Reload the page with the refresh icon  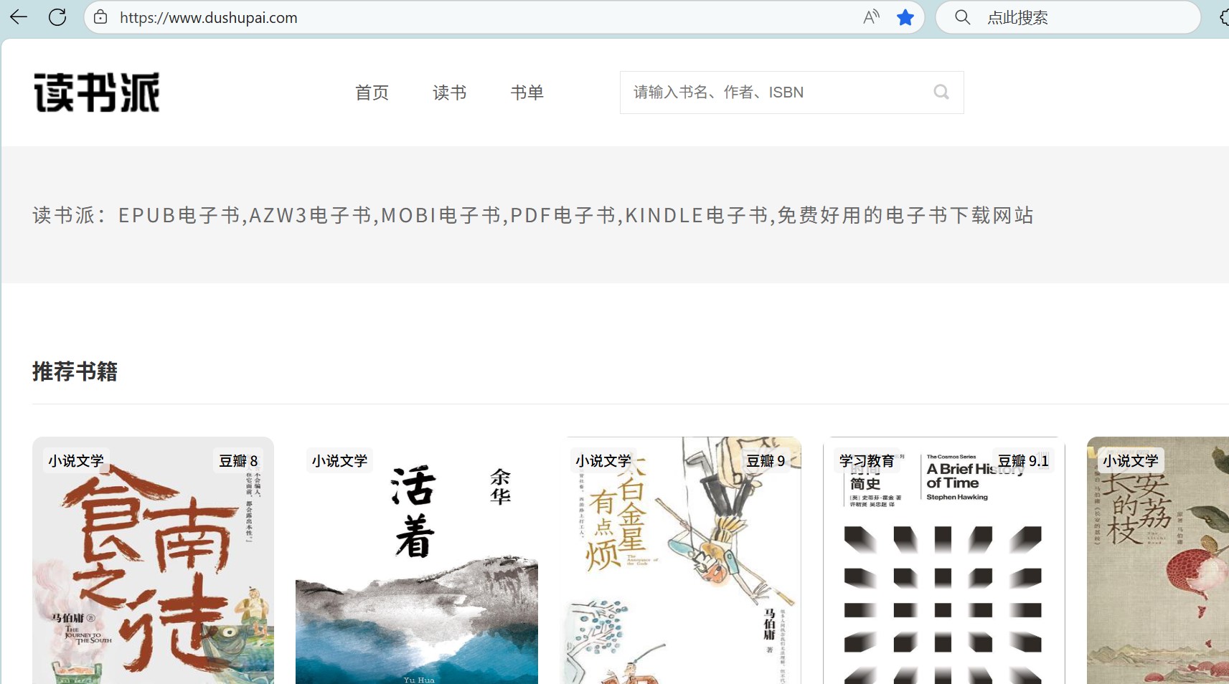pos(57,17)
